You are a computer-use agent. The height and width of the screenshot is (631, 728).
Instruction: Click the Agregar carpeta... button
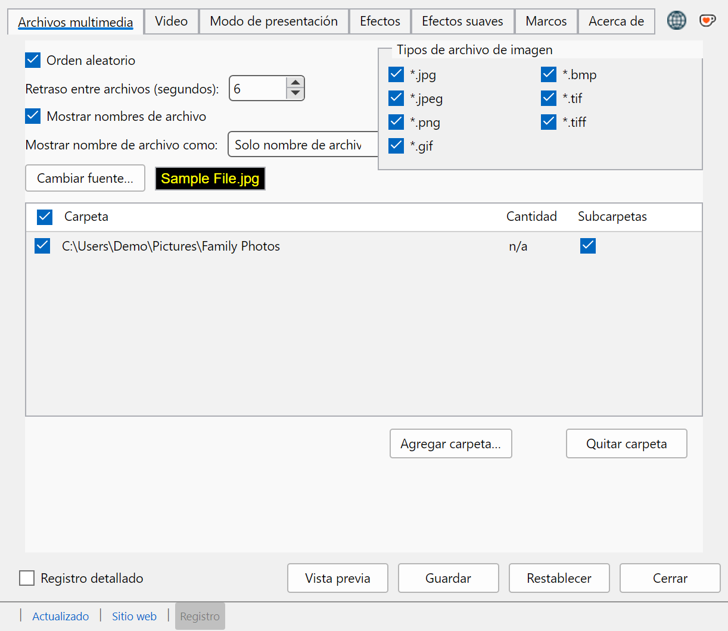point(451,443)
